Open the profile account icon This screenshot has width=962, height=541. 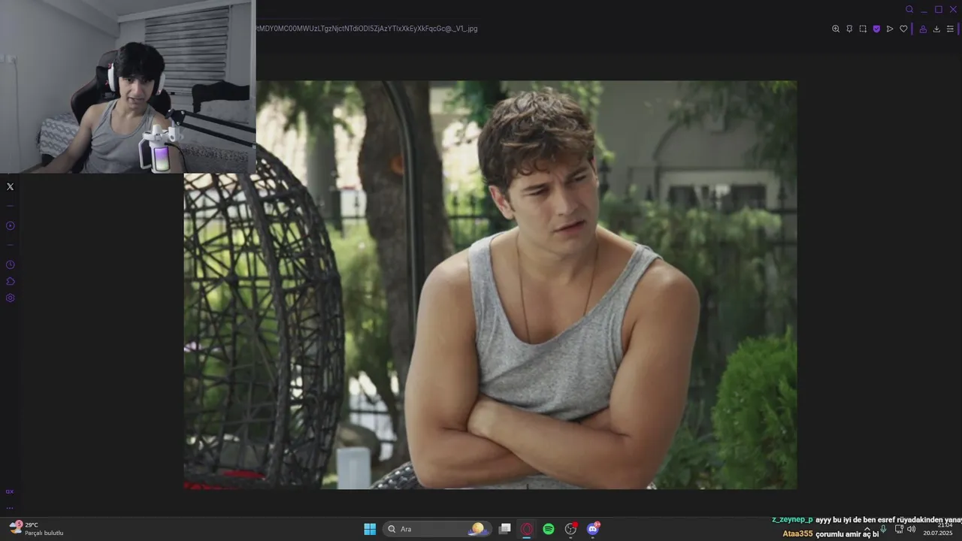[923, 29]
